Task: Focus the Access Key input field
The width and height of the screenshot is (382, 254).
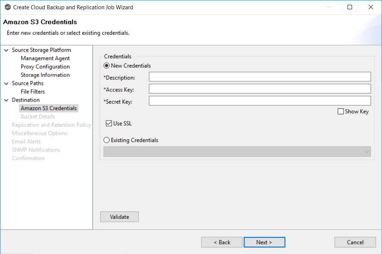Action: [260, 89]
